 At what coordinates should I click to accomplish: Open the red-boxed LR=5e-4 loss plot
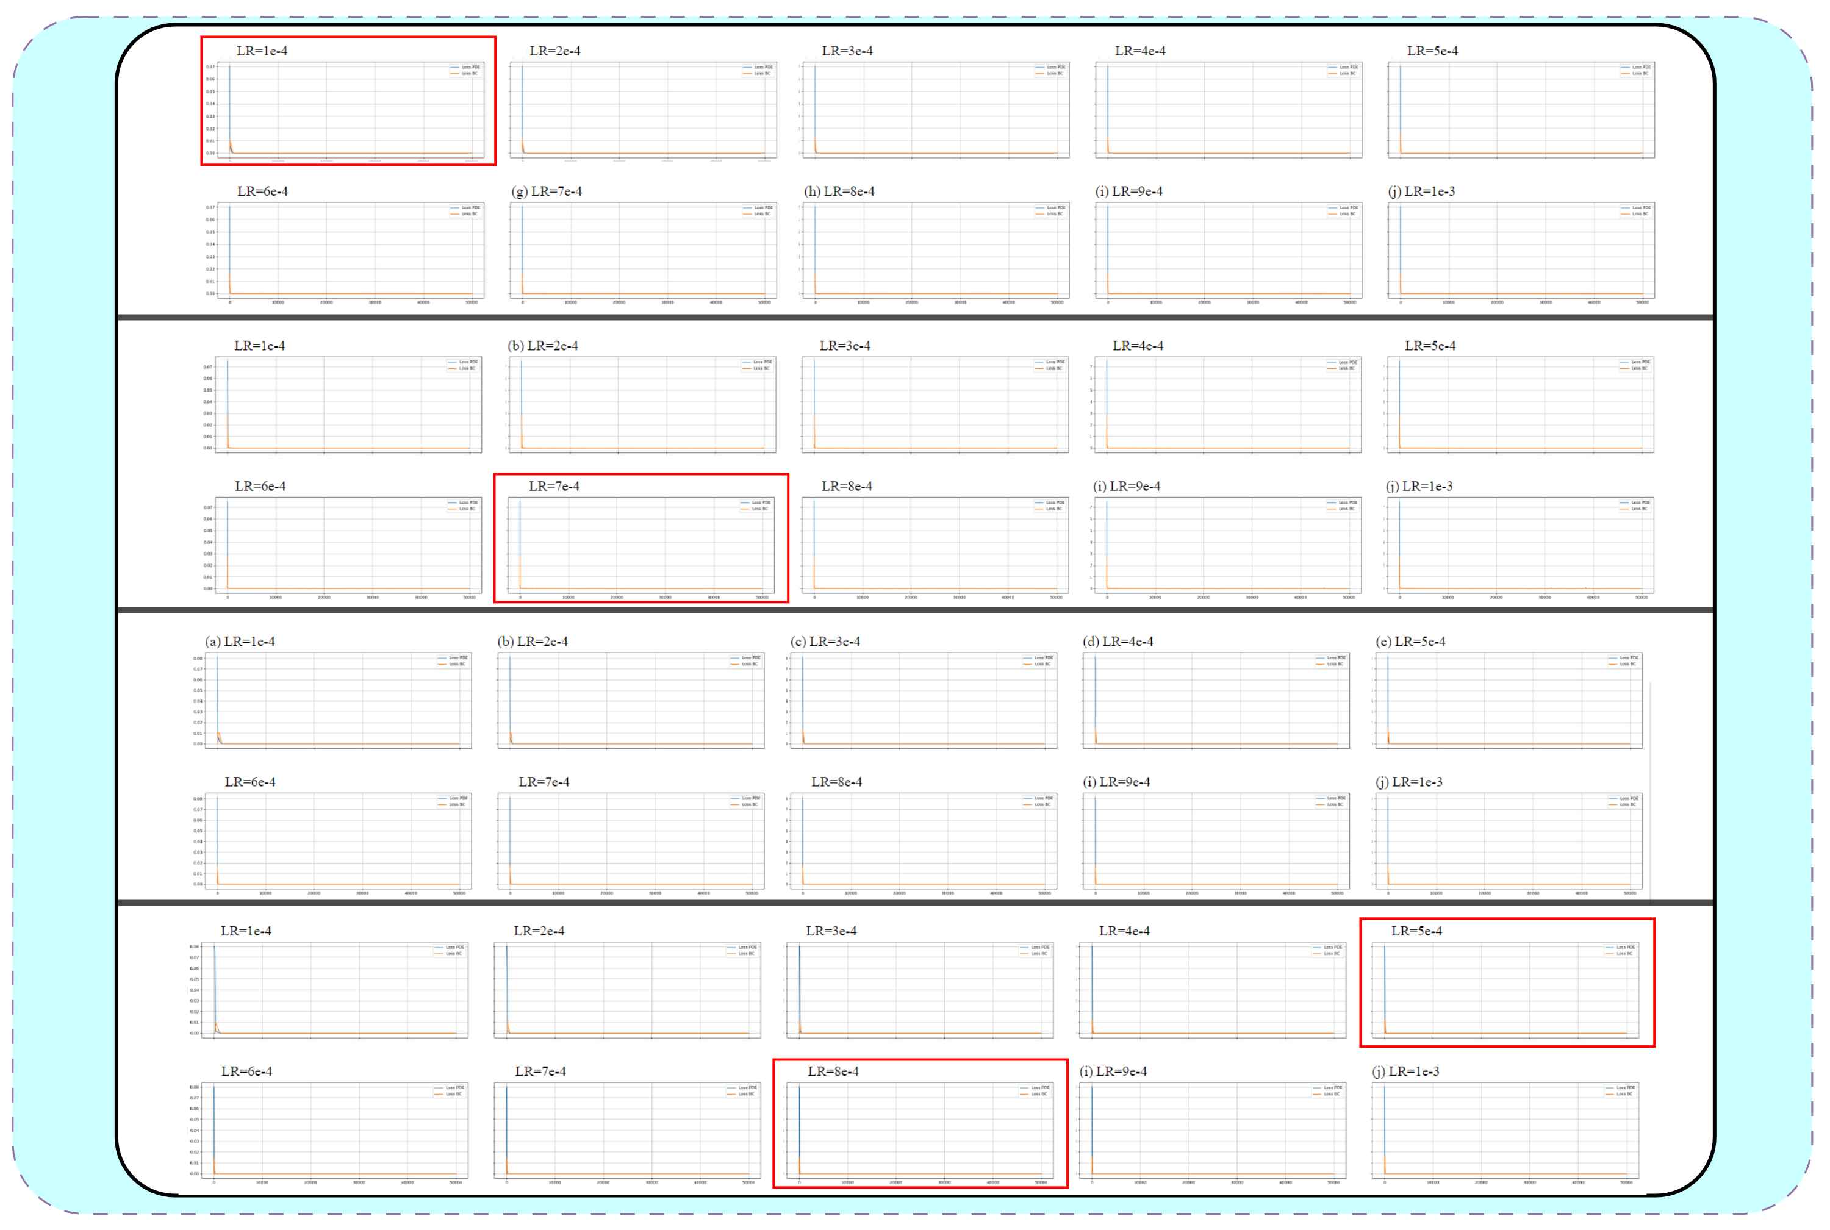[x=1507, y=990]
